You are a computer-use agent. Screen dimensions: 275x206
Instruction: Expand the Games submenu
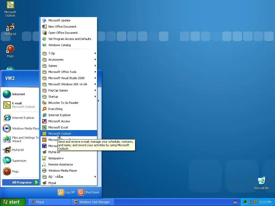(x=69, y=66)
